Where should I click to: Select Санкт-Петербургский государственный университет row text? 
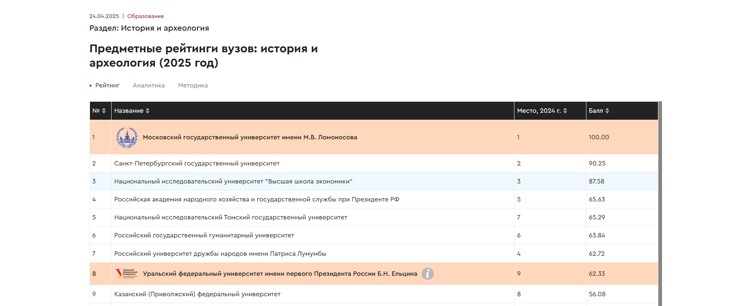[197, 163]
